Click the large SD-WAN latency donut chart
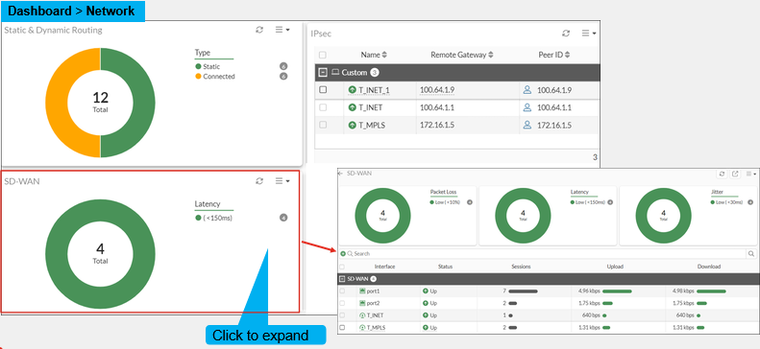 [x=100, y=254]
